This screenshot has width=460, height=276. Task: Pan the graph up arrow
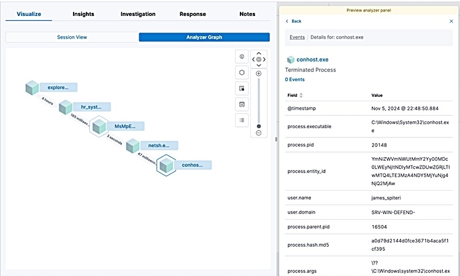pyautogui.click(x=259, y=53)
